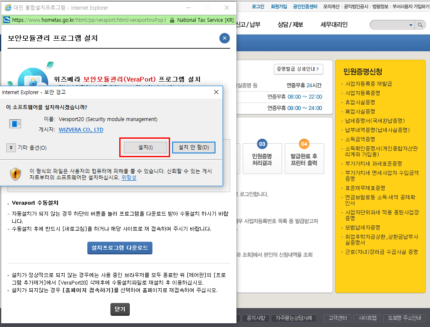430x327 pixels.
Task: Click 증명발급 상세안내 button
Action: pyautogui.click(x=299, y=69)
